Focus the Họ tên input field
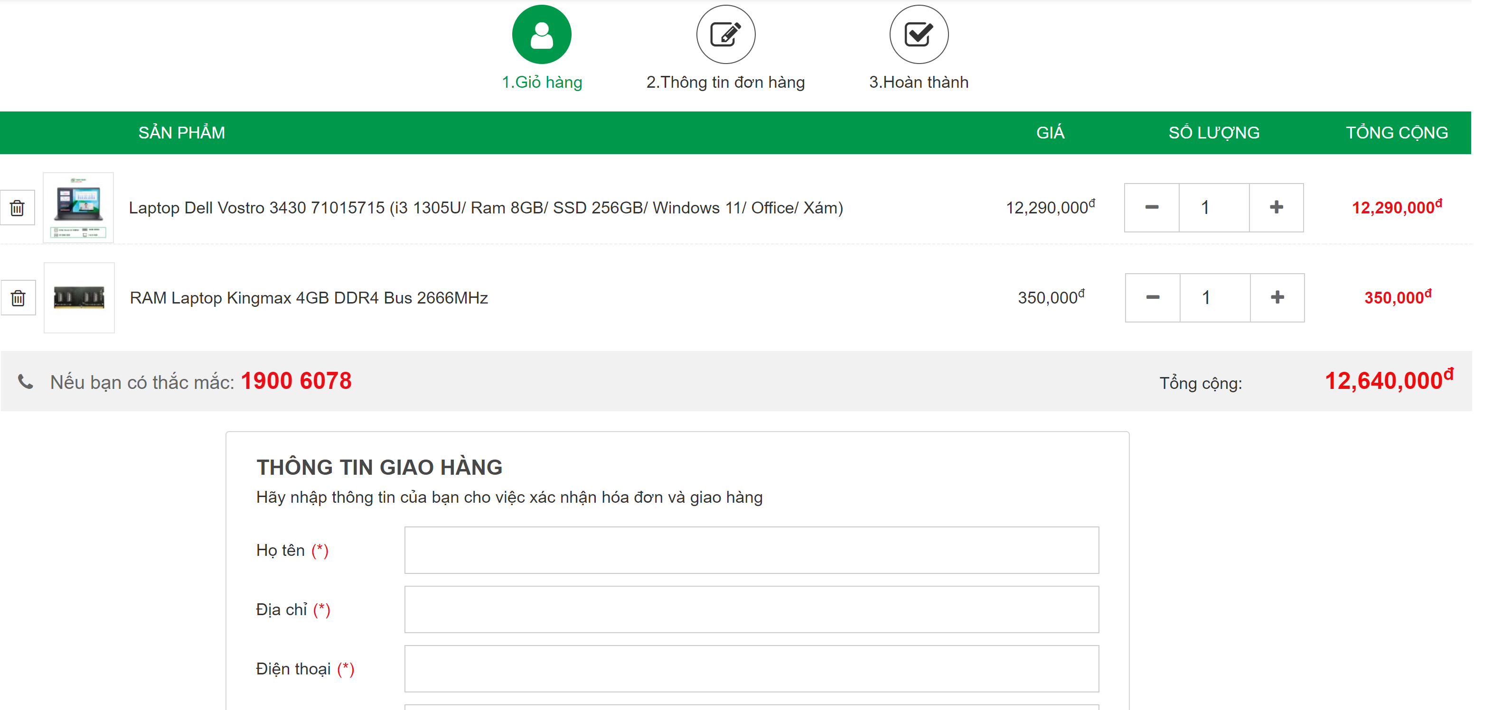The image size is (1502, 710). tap(751, 550)
